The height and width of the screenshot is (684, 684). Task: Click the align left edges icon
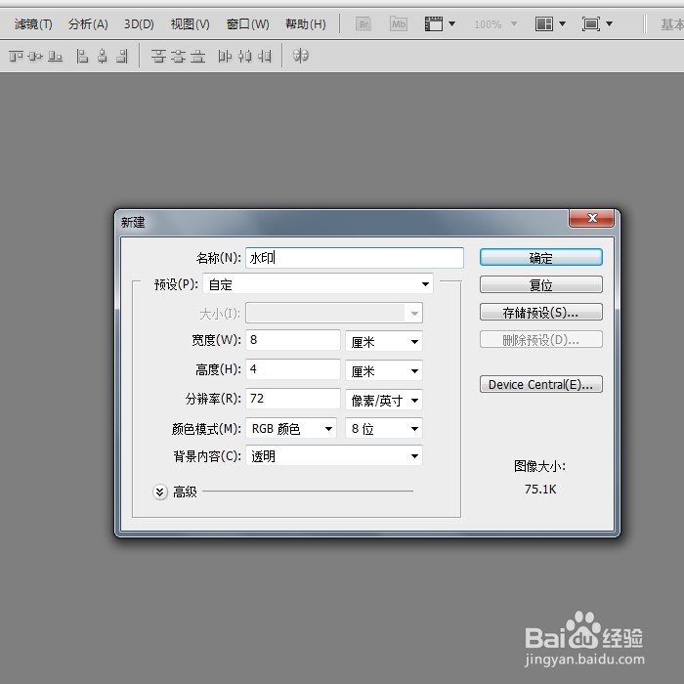[x=82, y=56]
